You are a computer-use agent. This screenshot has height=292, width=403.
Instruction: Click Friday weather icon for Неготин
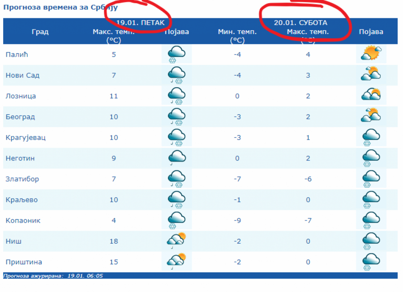click(x=176, y=158)
